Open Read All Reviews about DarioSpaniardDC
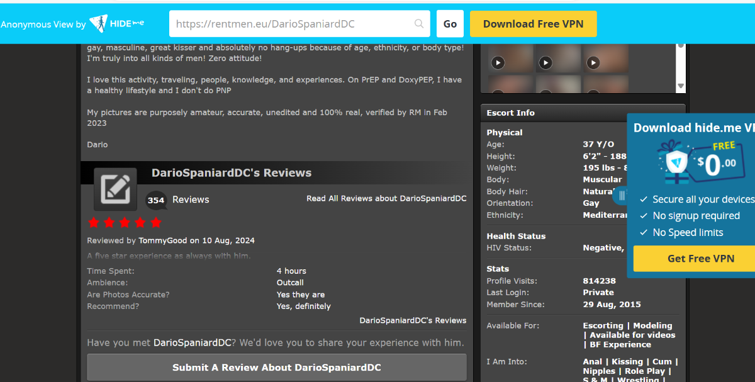 click(386, 198)
